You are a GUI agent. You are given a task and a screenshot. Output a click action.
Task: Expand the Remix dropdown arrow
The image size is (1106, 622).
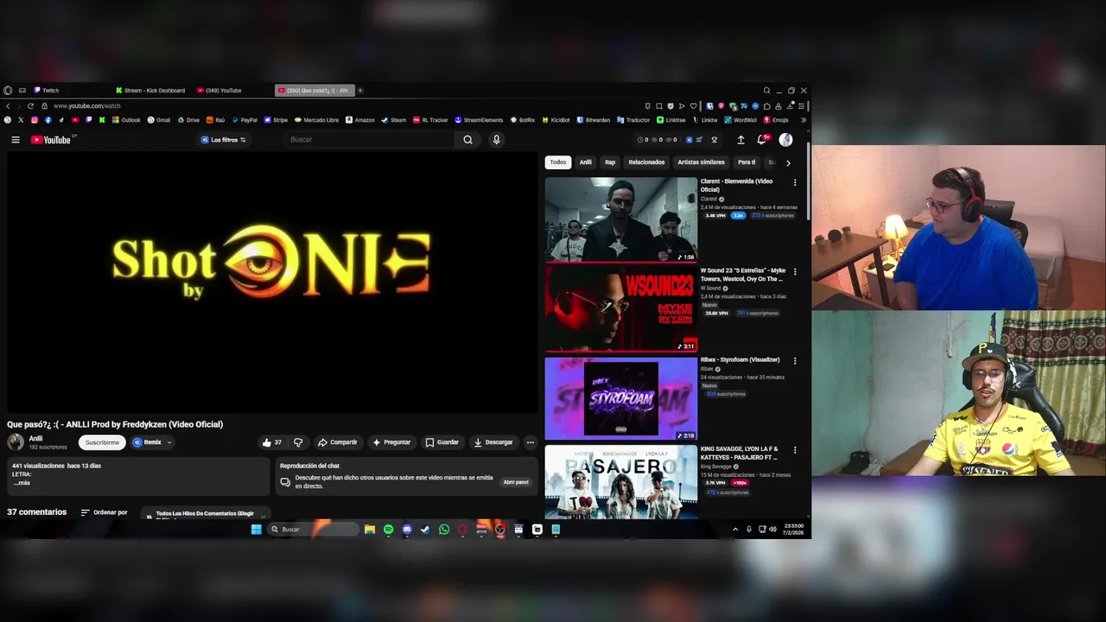pyautogui.click(x=169, y=442)
